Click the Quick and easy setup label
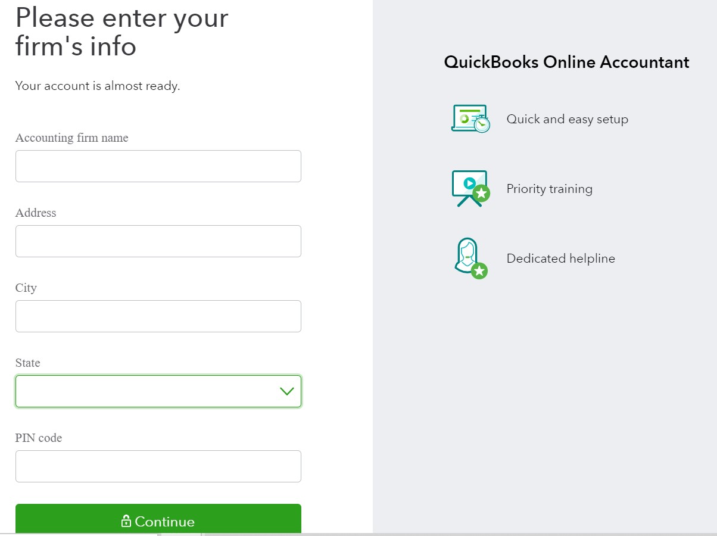The image size is (717, 536). (567, 119)
